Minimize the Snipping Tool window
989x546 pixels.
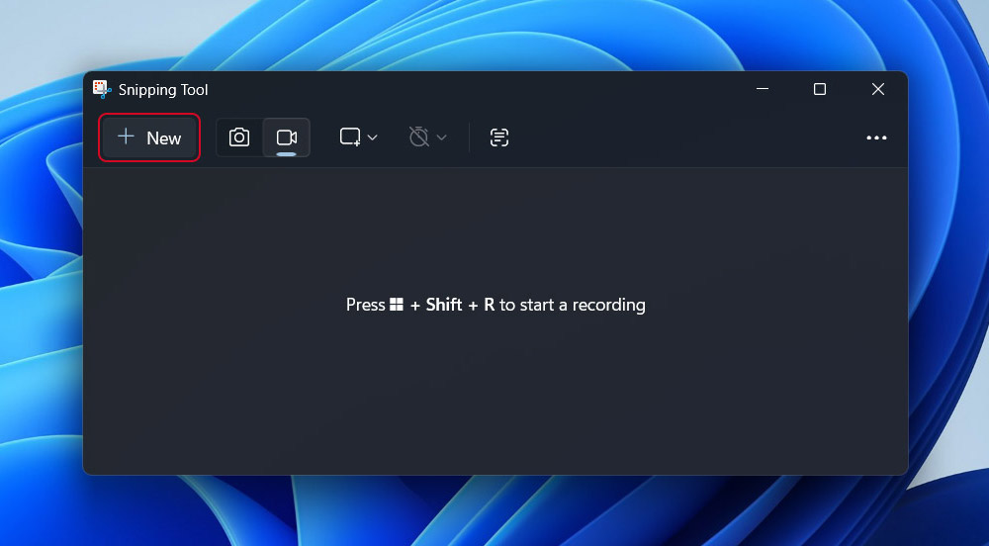pos(762,89)
